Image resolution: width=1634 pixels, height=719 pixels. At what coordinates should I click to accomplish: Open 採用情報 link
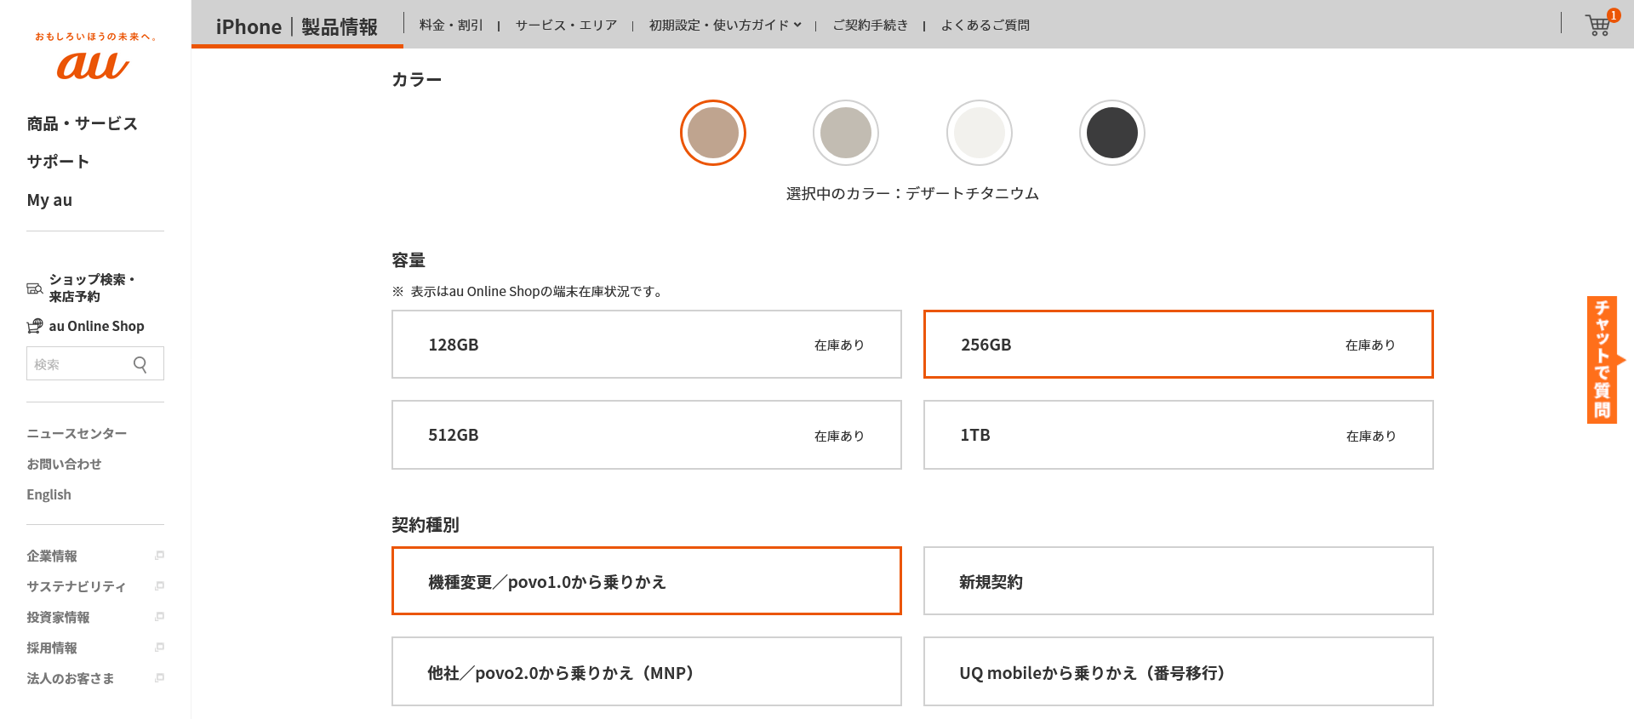click(x=52, y=648)
